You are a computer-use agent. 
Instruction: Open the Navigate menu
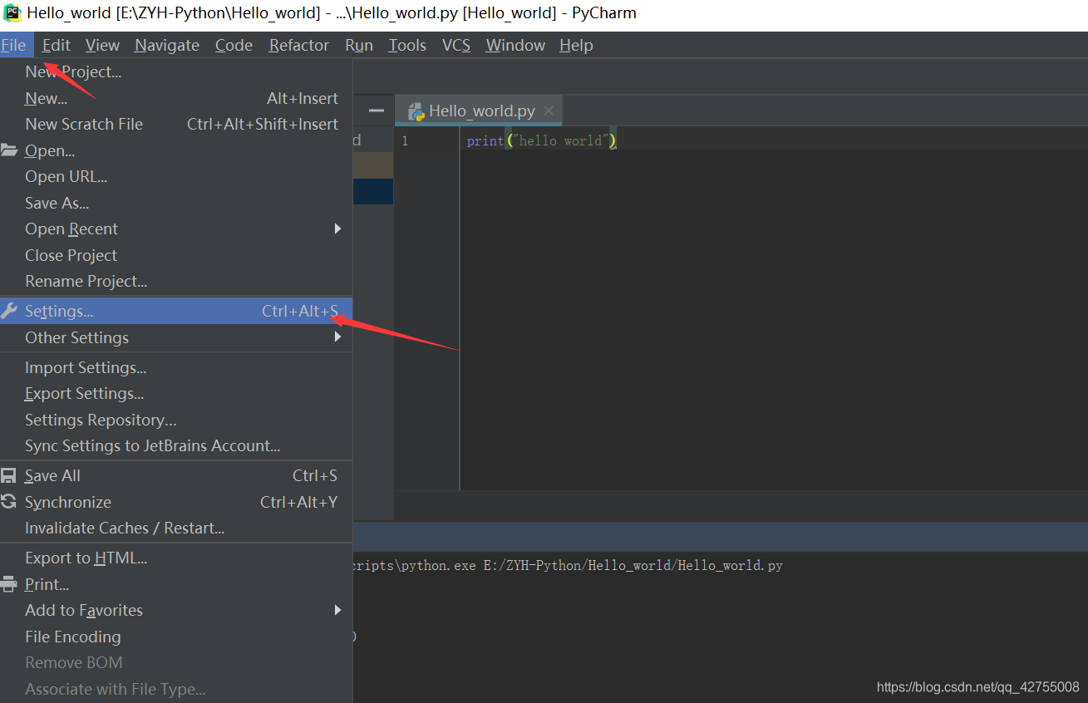[167, 45]
